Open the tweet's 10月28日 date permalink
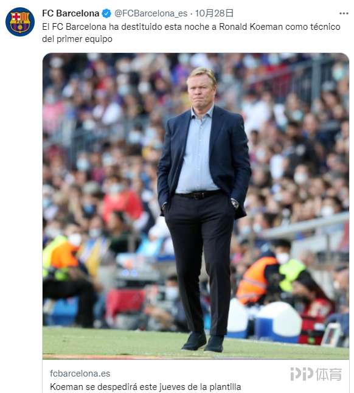Screen dimensions: 354x393 tap(214, 13)
